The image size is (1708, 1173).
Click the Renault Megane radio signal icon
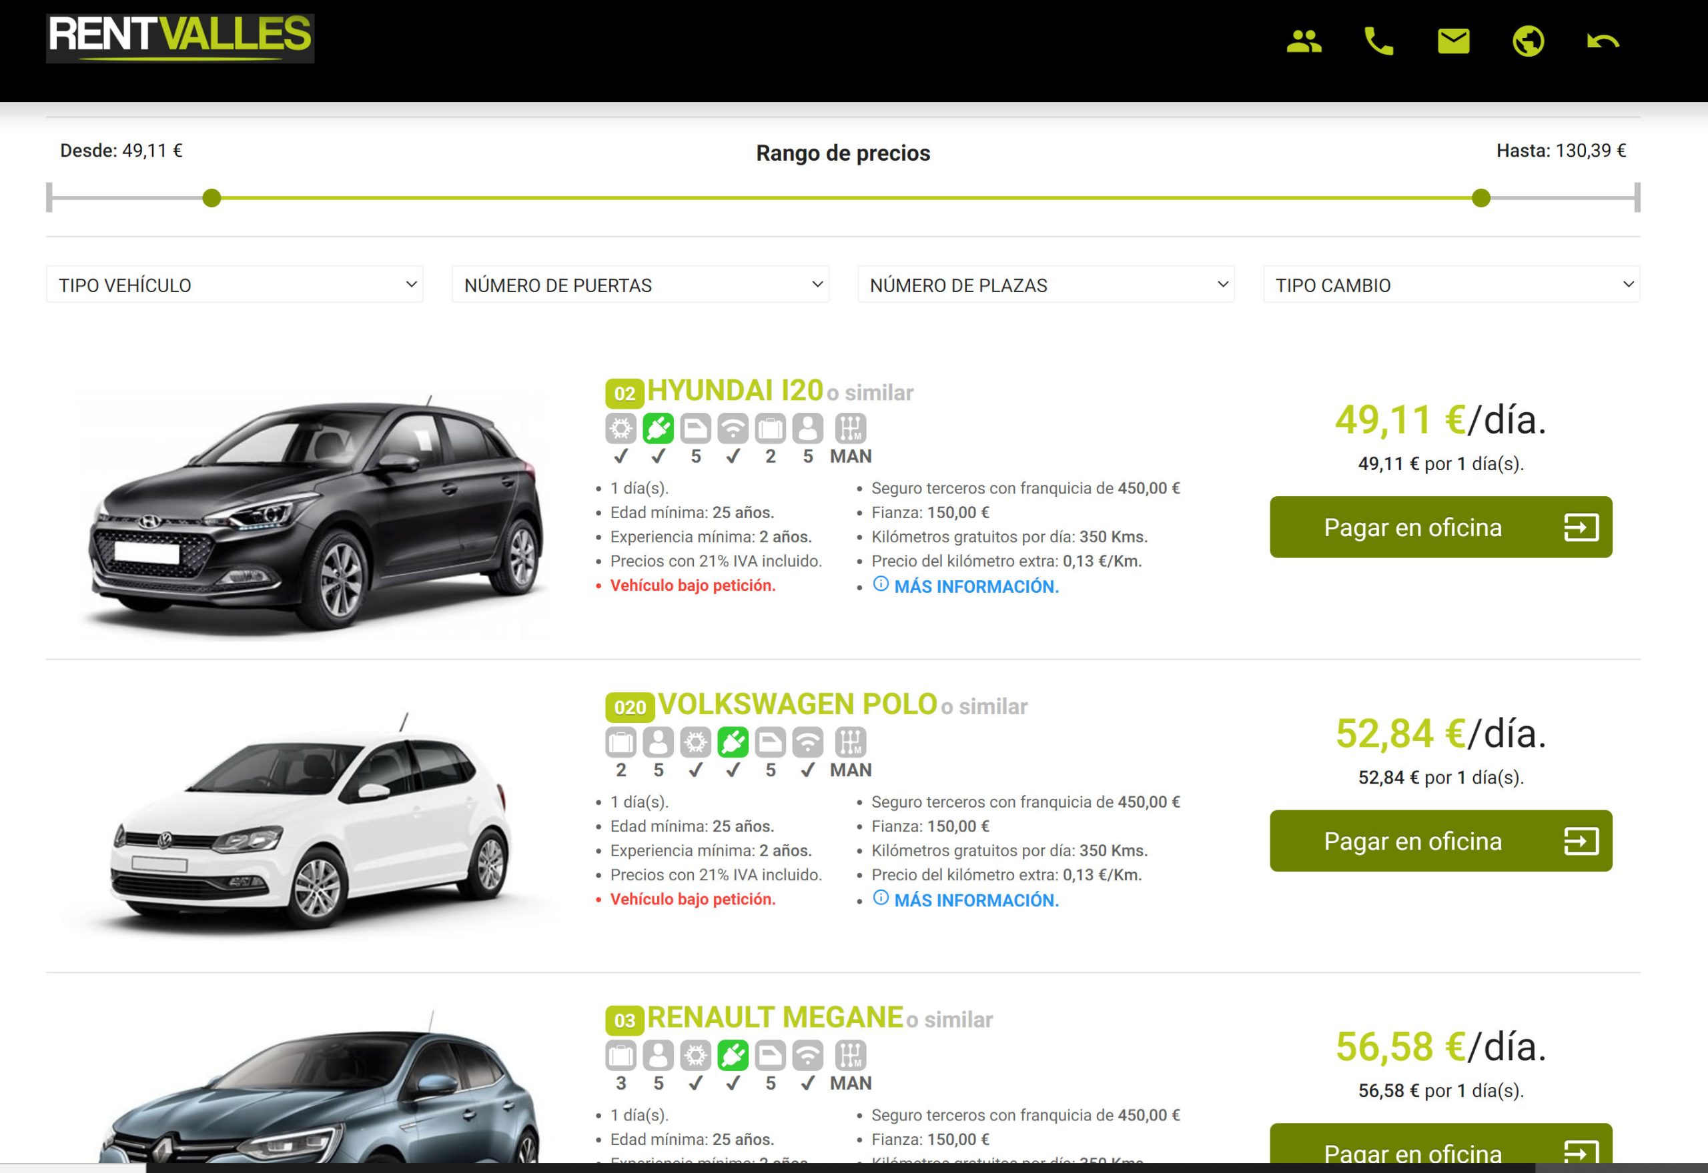[x=808, y=1056]
